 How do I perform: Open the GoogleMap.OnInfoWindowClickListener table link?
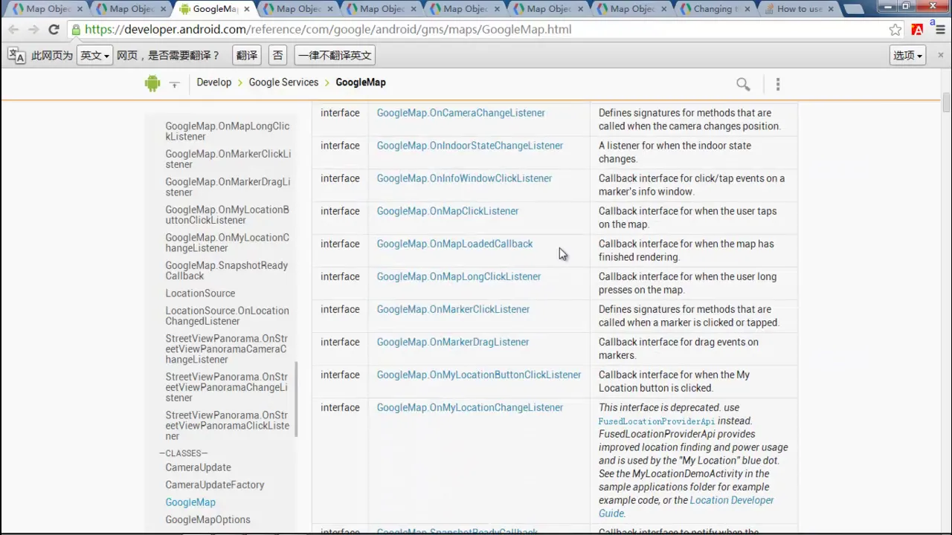464,178
